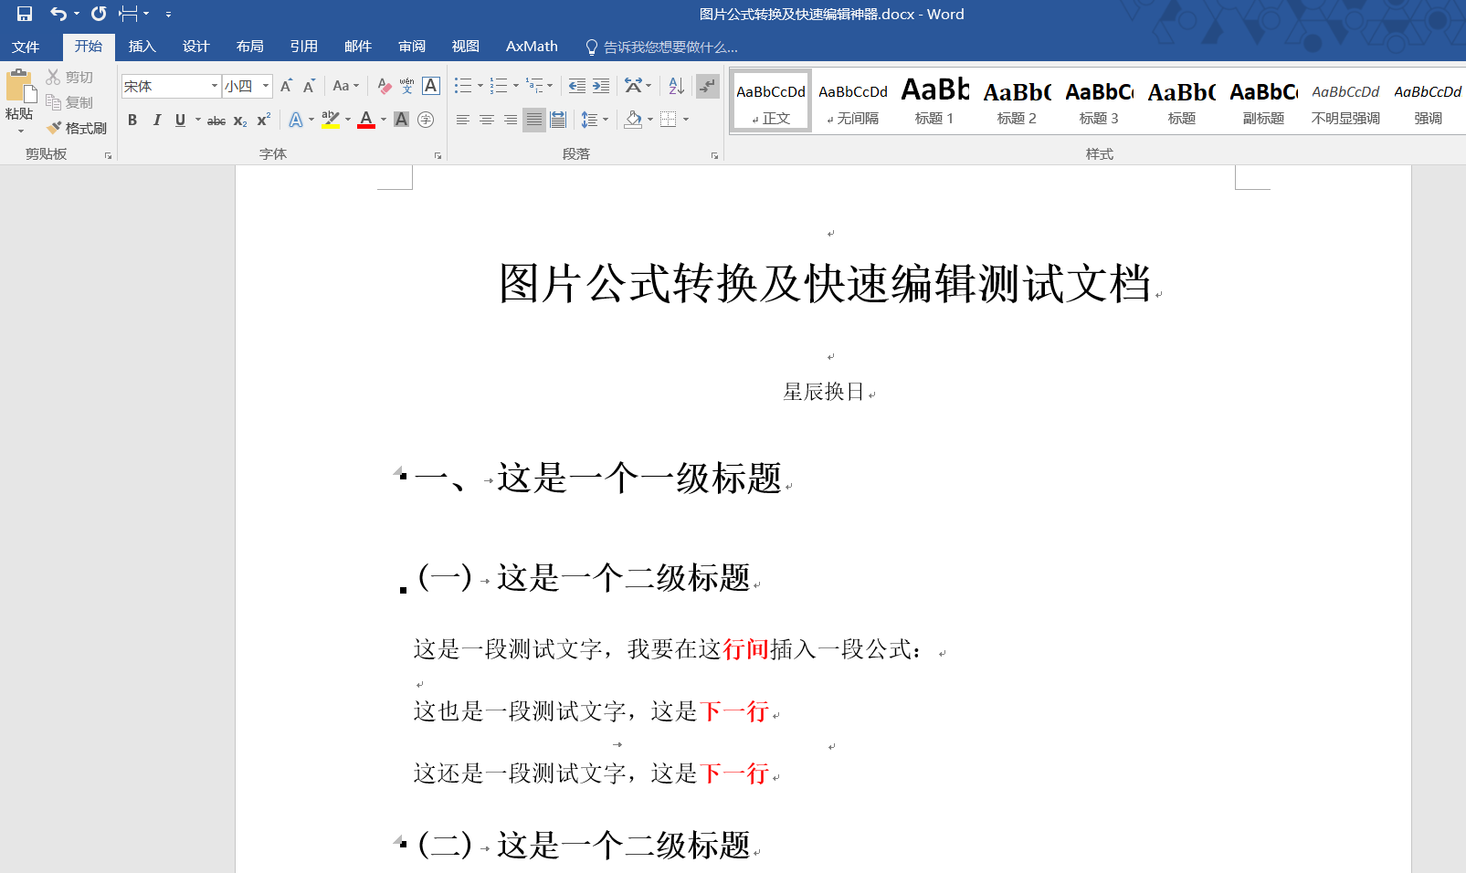Switch to the 设计 tab

[195, 47]
